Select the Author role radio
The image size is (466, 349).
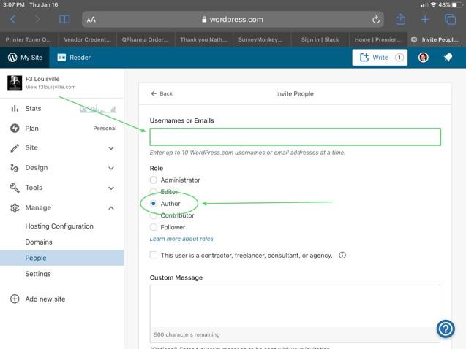(154, 204)
